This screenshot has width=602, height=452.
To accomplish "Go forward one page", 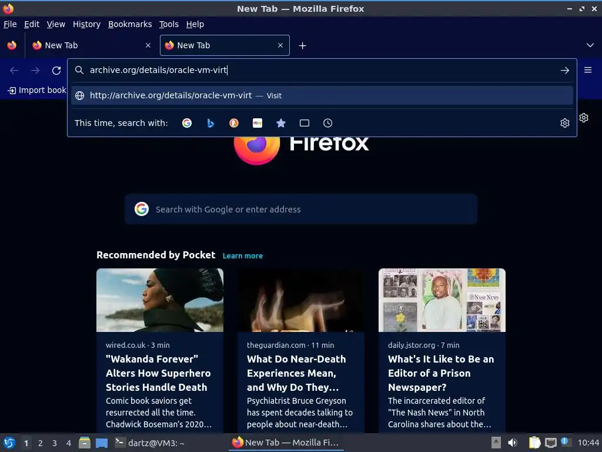I will click(x=35, y=71).
